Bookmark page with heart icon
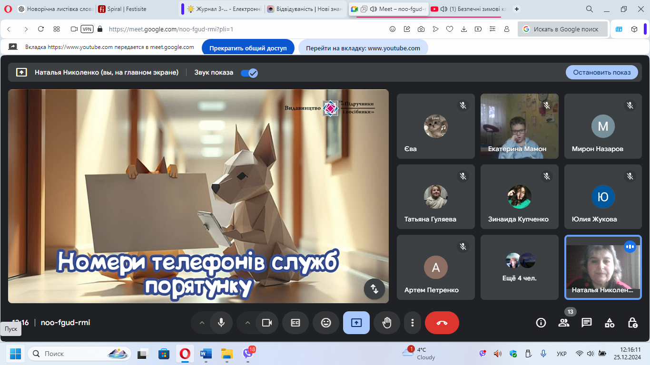Screen dimensions: 650x365 (450, 29)
